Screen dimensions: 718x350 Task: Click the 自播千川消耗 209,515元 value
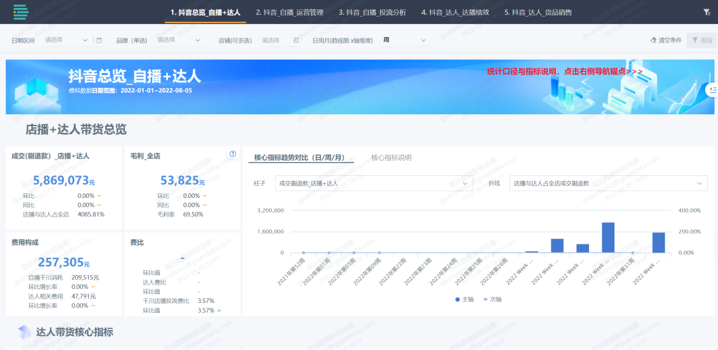coord(85,277)
